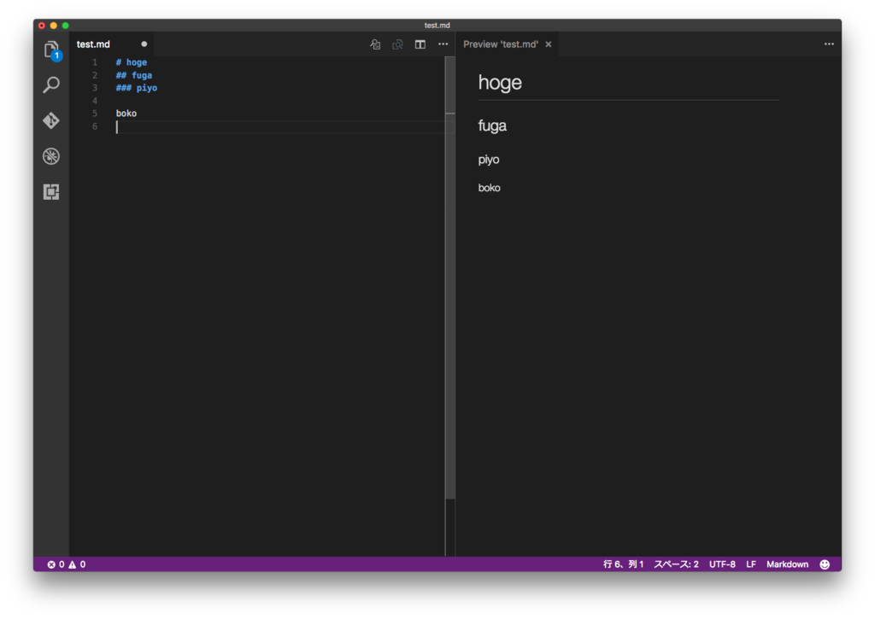Change indentation via スペース: 2
Screen dimensions: 875x619
coord(676,564)
